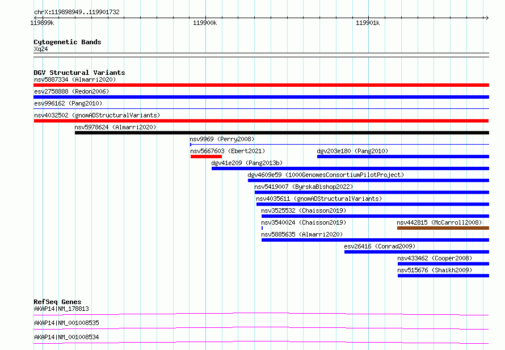Click the 119899k ruler position label

pyautogui.click(x=42, y=23)
